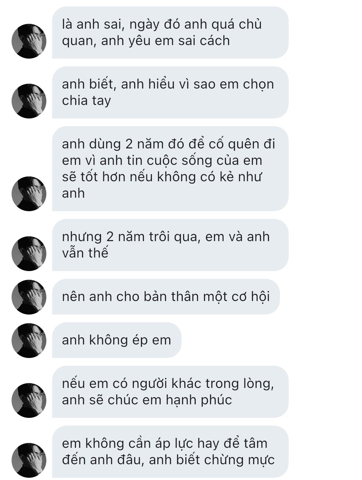Select message 'em không cần áp lực'
The width and height of the screenshot is (362, 480).
click(170, 452)
